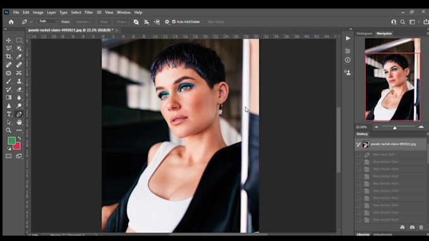Click the red background color swatch

17,146
